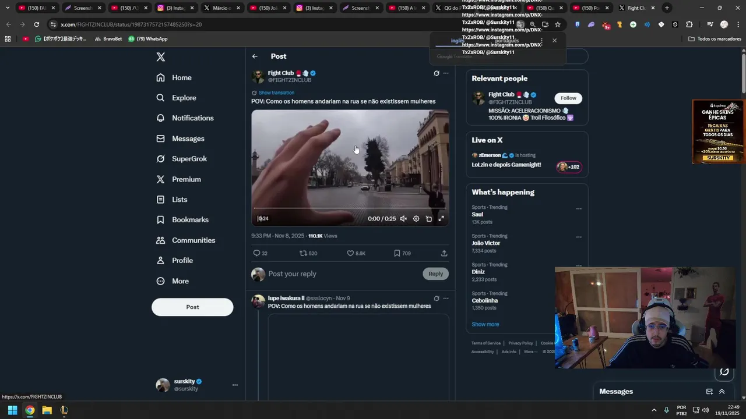The image size is (746, 419).
Task: Open trending topic Saul
Action: point(477,215)
